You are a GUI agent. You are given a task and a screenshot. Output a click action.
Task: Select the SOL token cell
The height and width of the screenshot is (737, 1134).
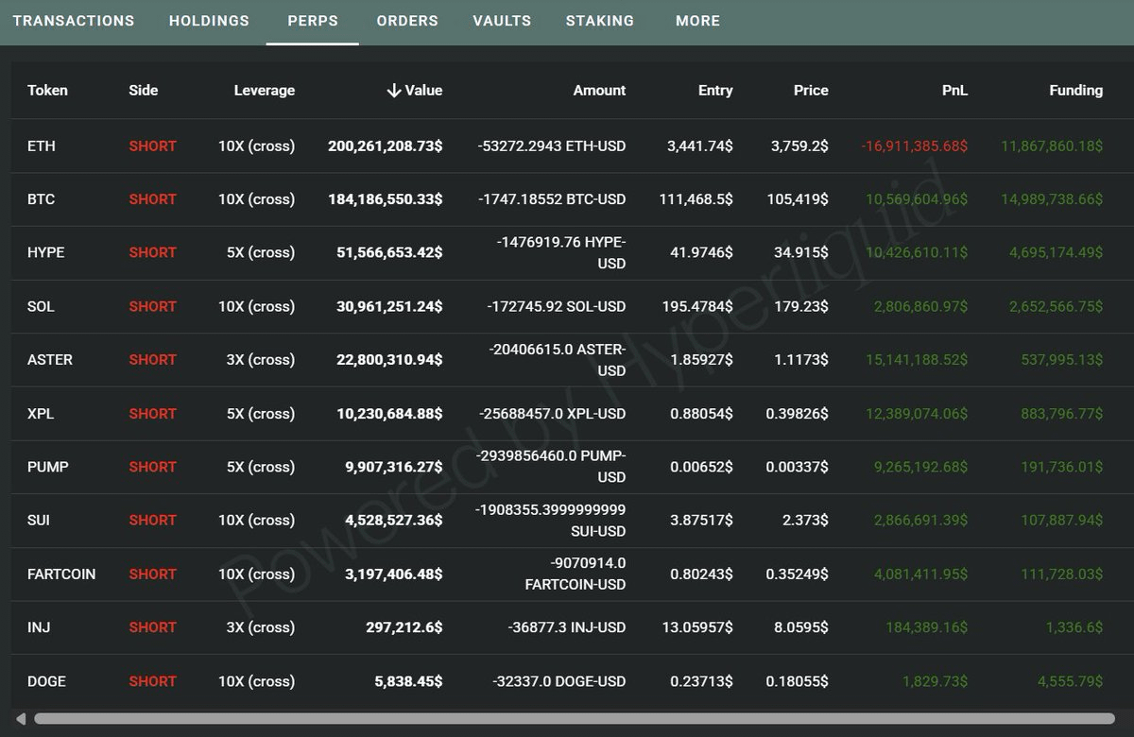(42, 306)
